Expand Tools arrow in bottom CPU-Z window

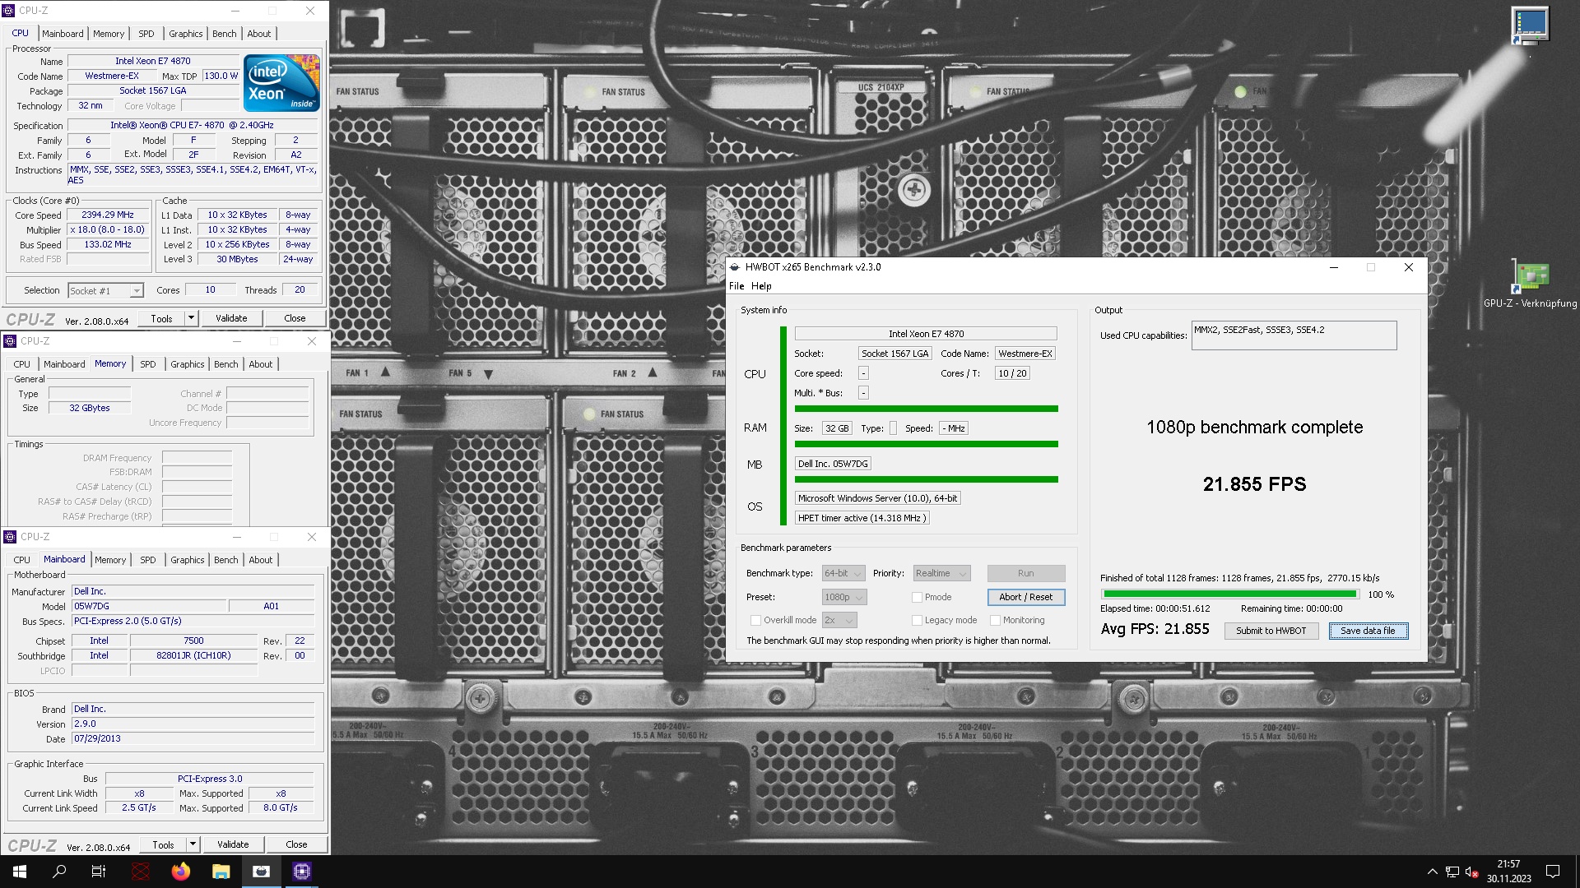pos(193,844)
